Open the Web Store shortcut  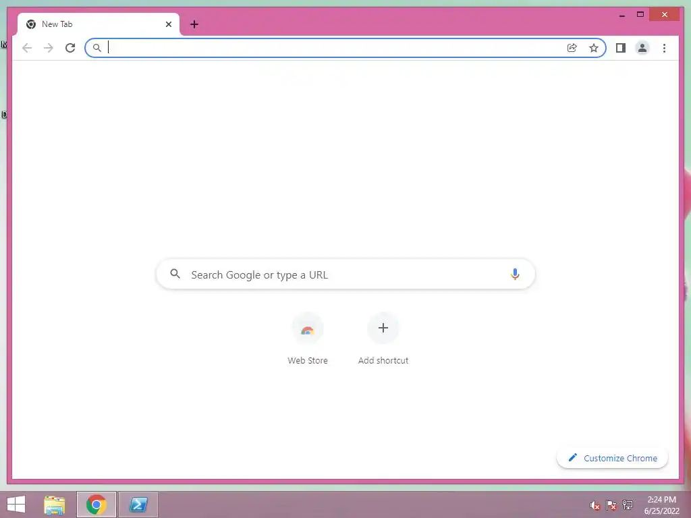tap(308, 328)
